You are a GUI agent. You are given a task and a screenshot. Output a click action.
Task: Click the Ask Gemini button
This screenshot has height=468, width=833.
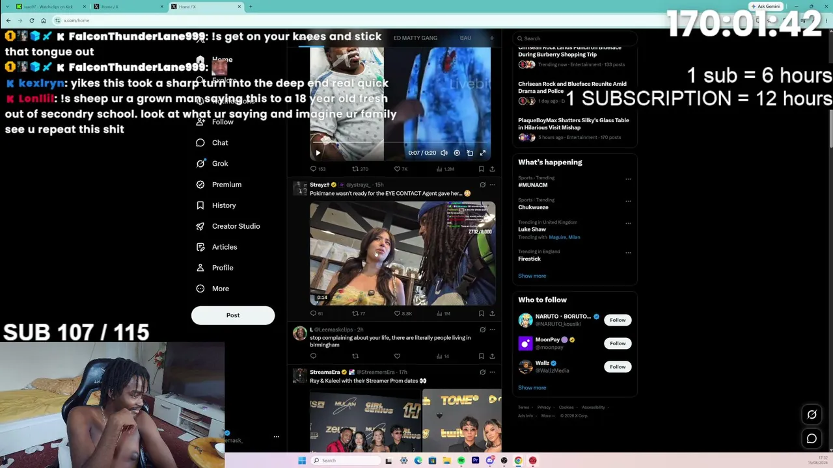pyautogui.click(x=765, y=6)
